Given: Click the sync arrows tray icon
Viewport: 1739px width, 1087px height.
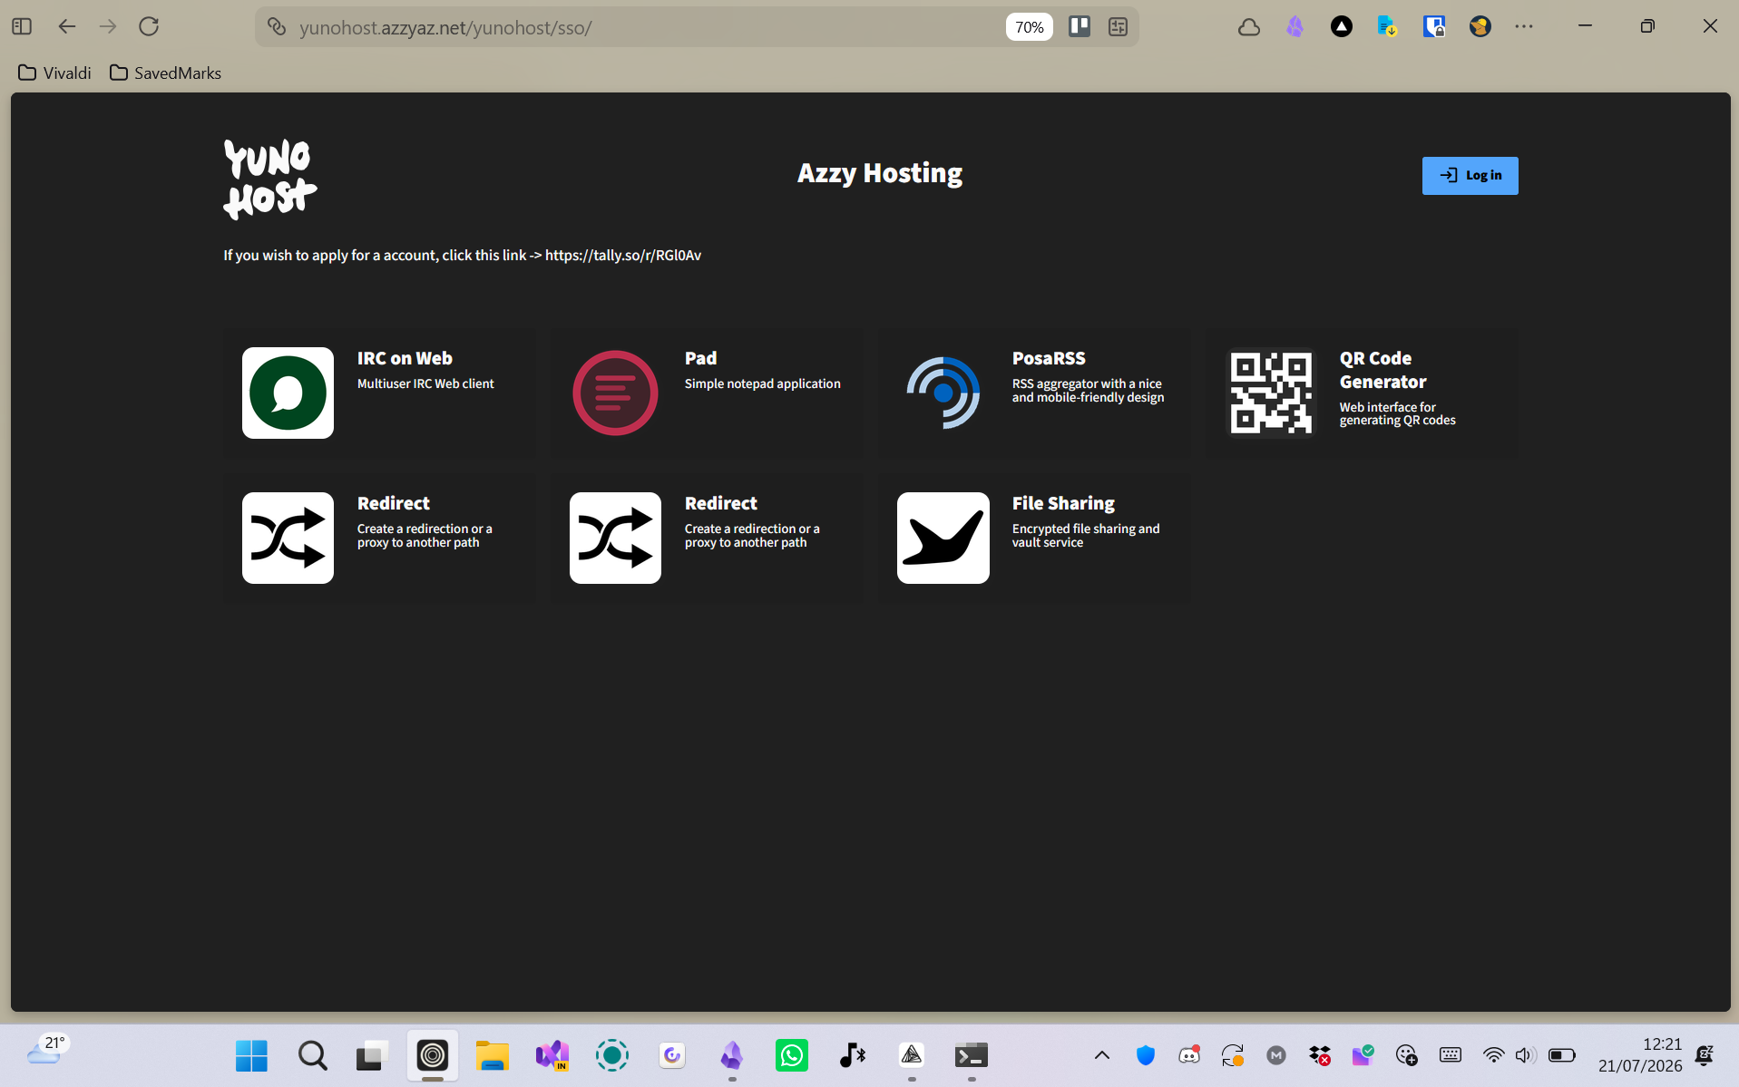Looking at the screenshot, I should coord(1233,1055).
